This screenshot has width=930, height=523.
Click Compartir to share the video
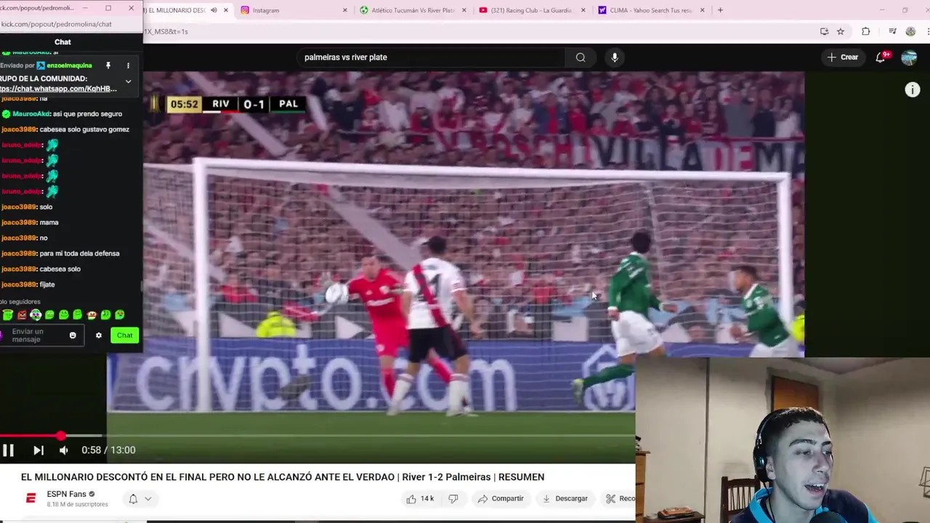coord(501,498)
